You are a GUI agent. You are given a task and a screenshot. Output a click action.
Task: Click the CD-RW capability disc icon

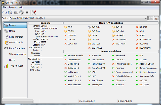tap(65, 31)
